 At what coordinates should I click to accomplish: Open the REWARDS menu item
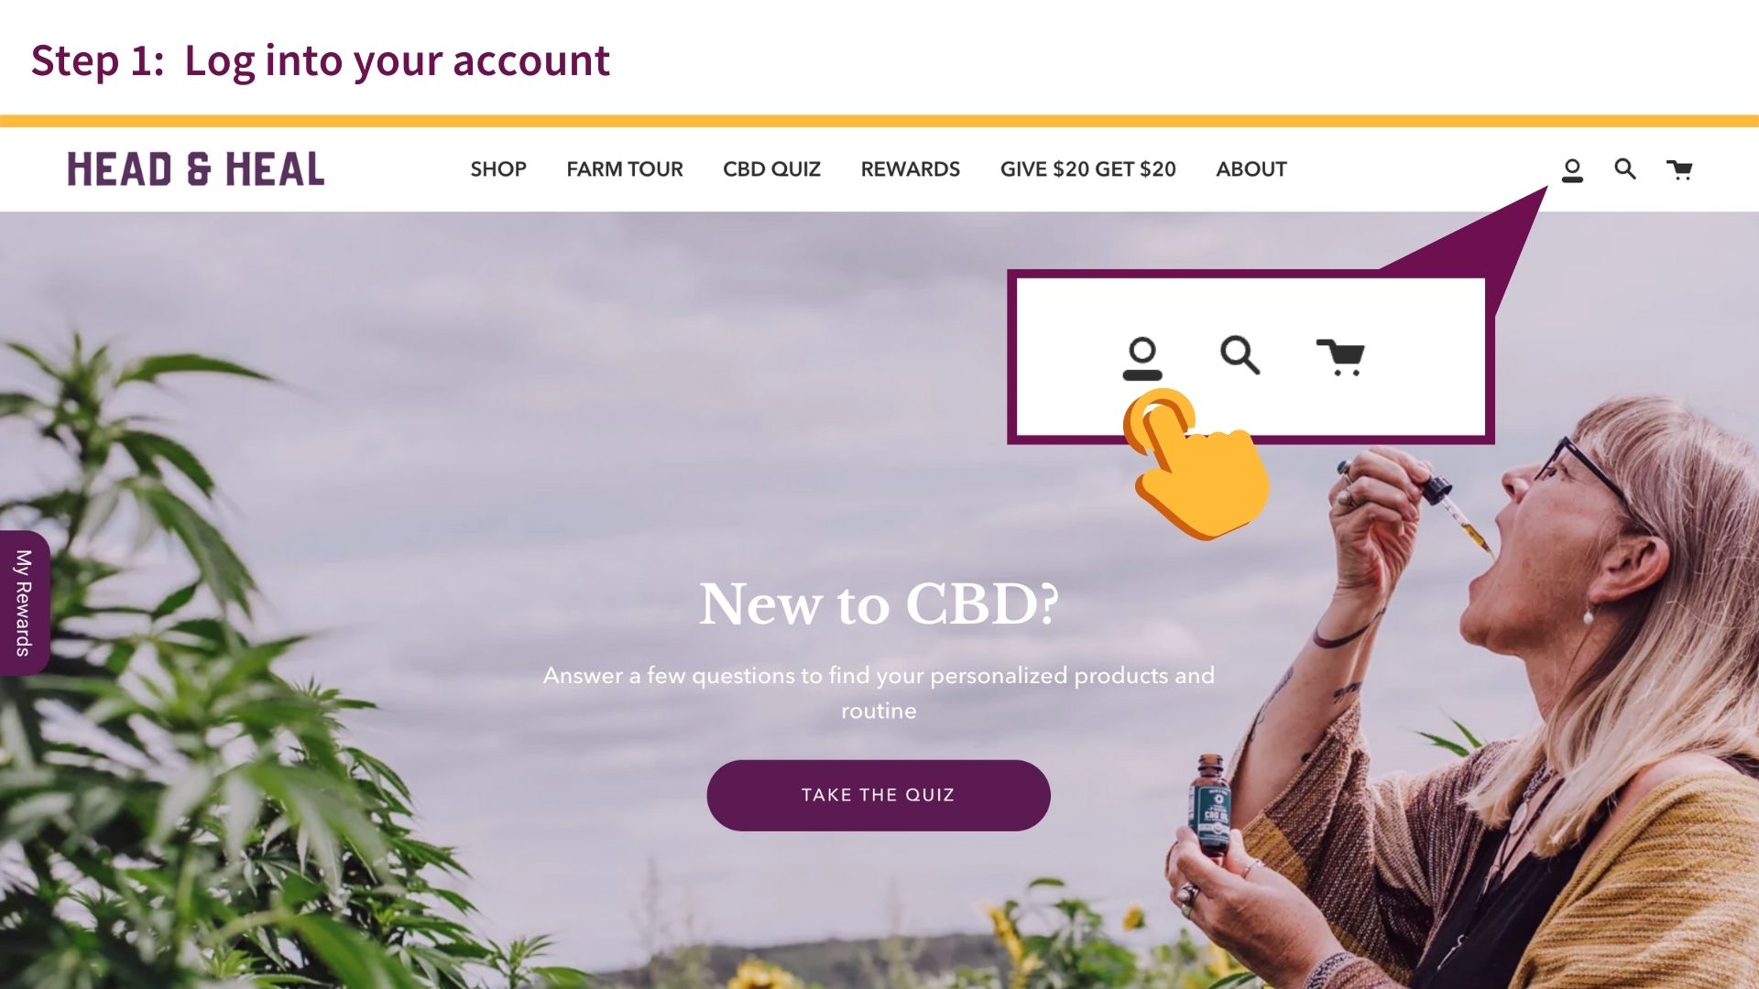911,169
